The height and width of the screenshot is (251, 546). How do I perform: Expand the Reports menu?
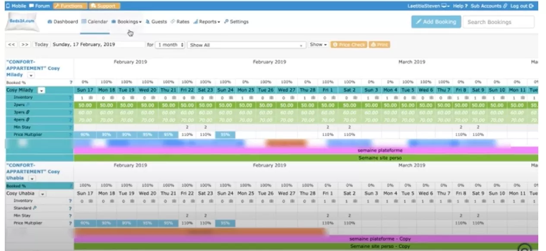[x=207, y=22]
